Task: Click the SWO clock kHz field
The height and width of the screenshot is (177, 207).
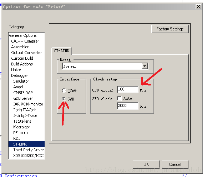Action: [128, 106]
